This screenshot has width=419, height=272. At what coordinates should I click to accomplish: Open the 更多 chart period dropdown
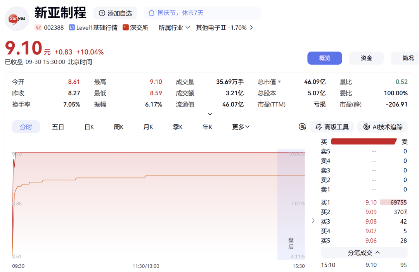coord(241,127)
